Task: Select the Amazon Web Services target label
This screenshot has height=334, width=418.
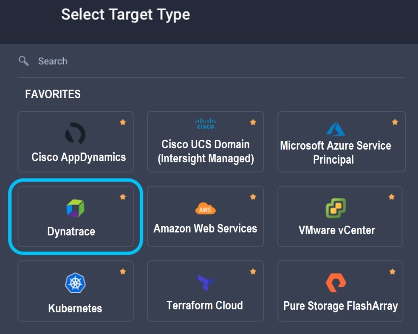Action: tap(205, 229)
